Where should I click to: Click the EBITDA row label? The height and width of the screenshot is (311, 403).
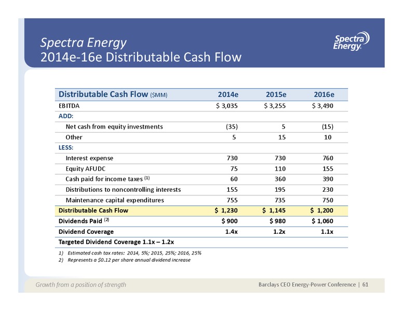[x=69, y=106]
